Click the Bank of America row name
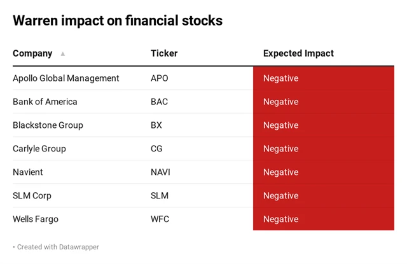 [45, 102]
